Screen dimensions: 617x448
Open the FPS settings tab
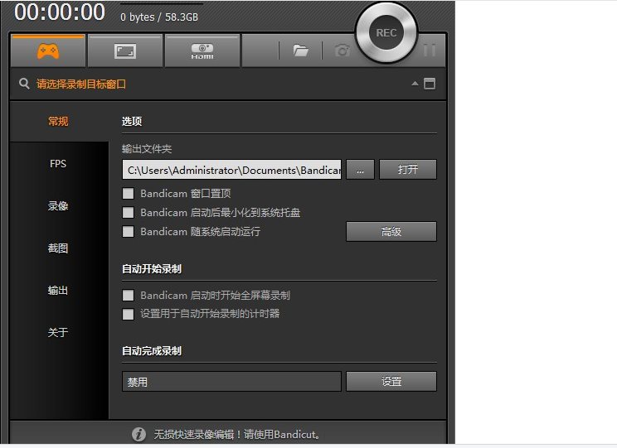point(58,163)
